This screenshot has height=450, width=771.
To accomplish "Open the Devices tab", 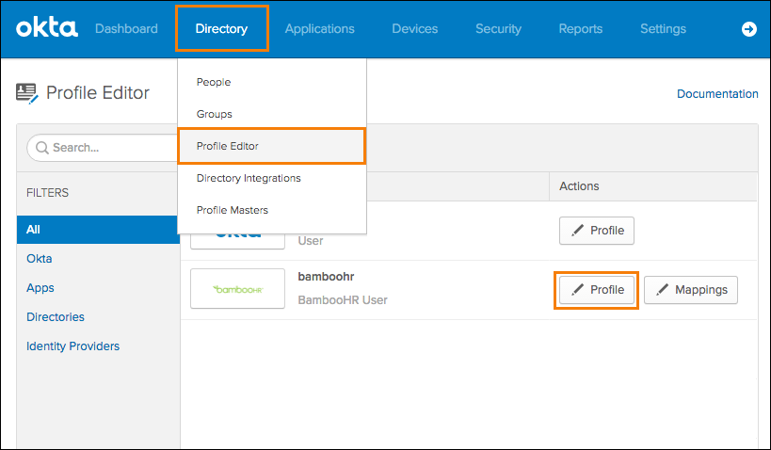I will (414, 28).
